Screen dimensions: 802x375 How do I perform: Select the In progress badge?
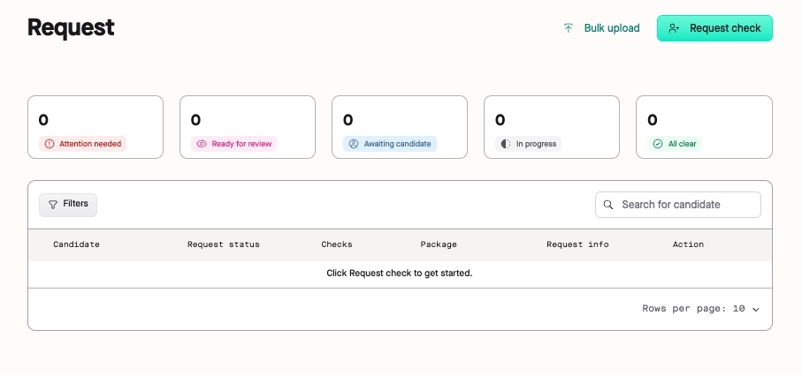[529, 144]
